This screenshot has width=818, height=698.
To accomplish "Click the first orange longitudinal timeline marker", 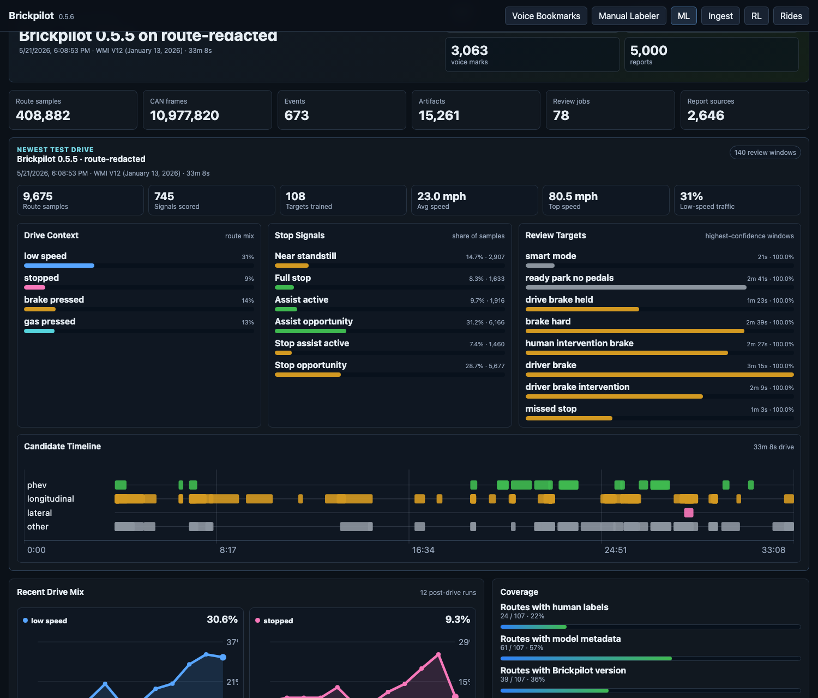I will point(135,498).
